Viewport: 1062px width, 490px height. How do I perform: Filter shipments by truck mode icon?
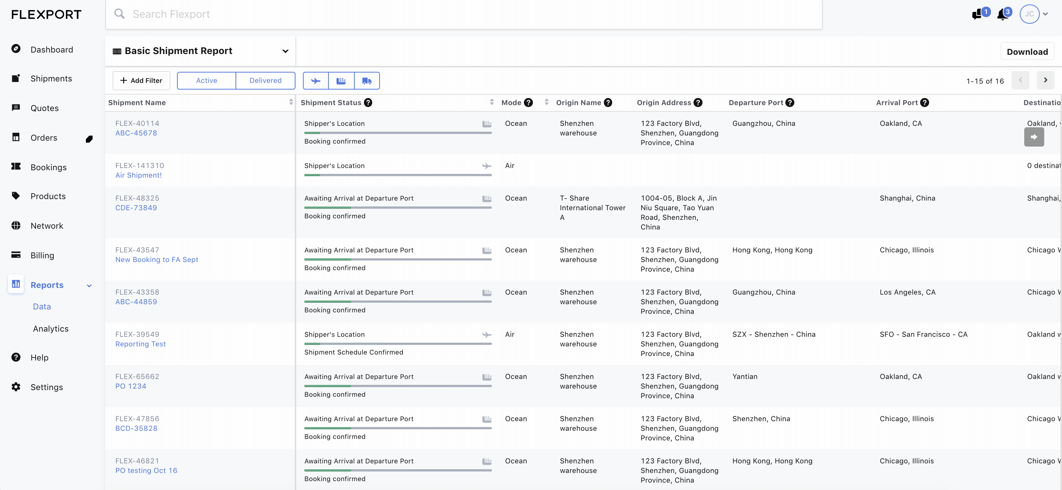pyautogui.click(x=367, y=81)
